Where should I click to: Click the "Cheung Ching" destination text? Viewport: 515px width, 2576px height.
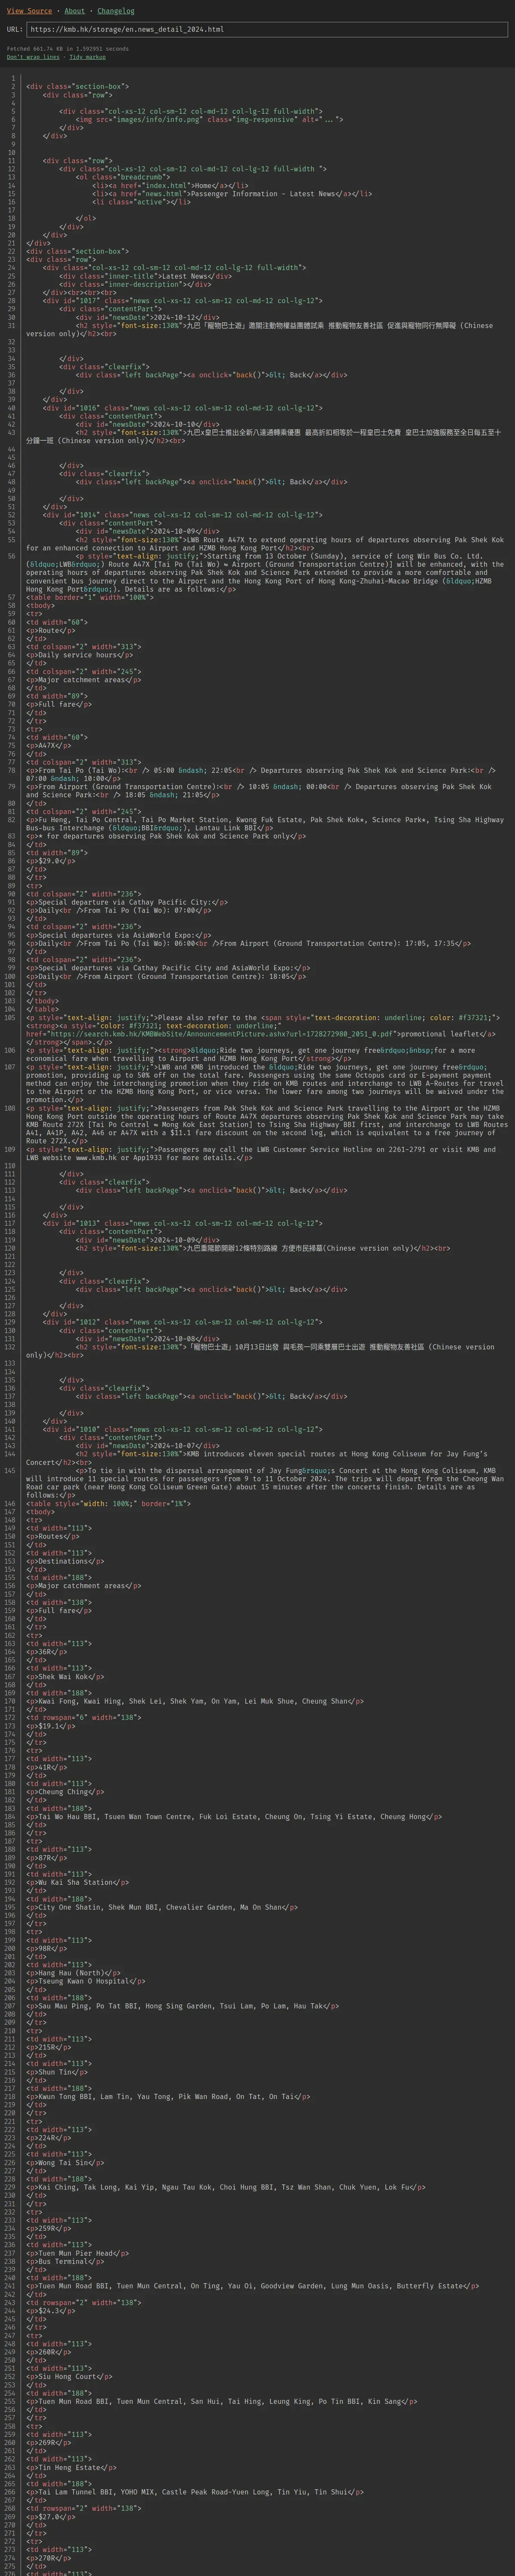coord(63,1791)
